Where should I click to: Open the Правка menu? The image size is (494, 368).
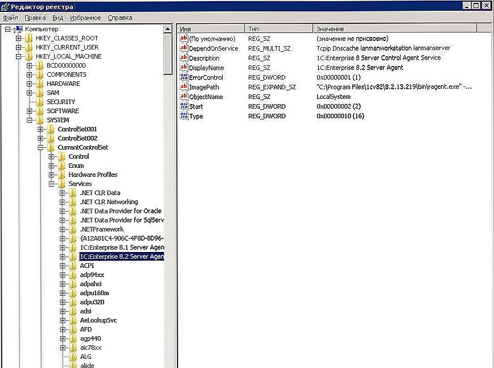35,18
